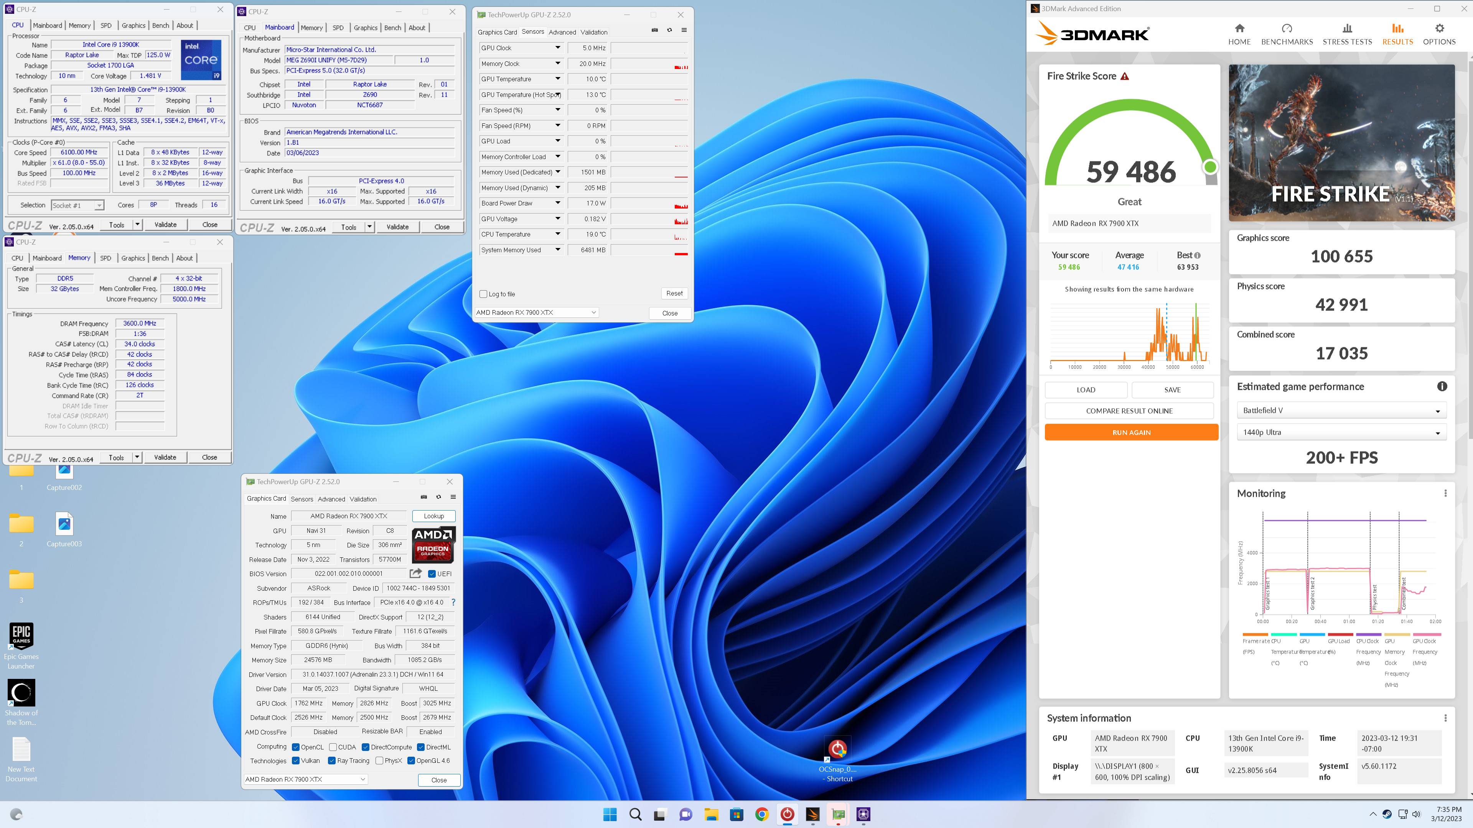Toggle the Ray Tracing checkbox
Screen dimensions: 1473x828
[332, 761]
